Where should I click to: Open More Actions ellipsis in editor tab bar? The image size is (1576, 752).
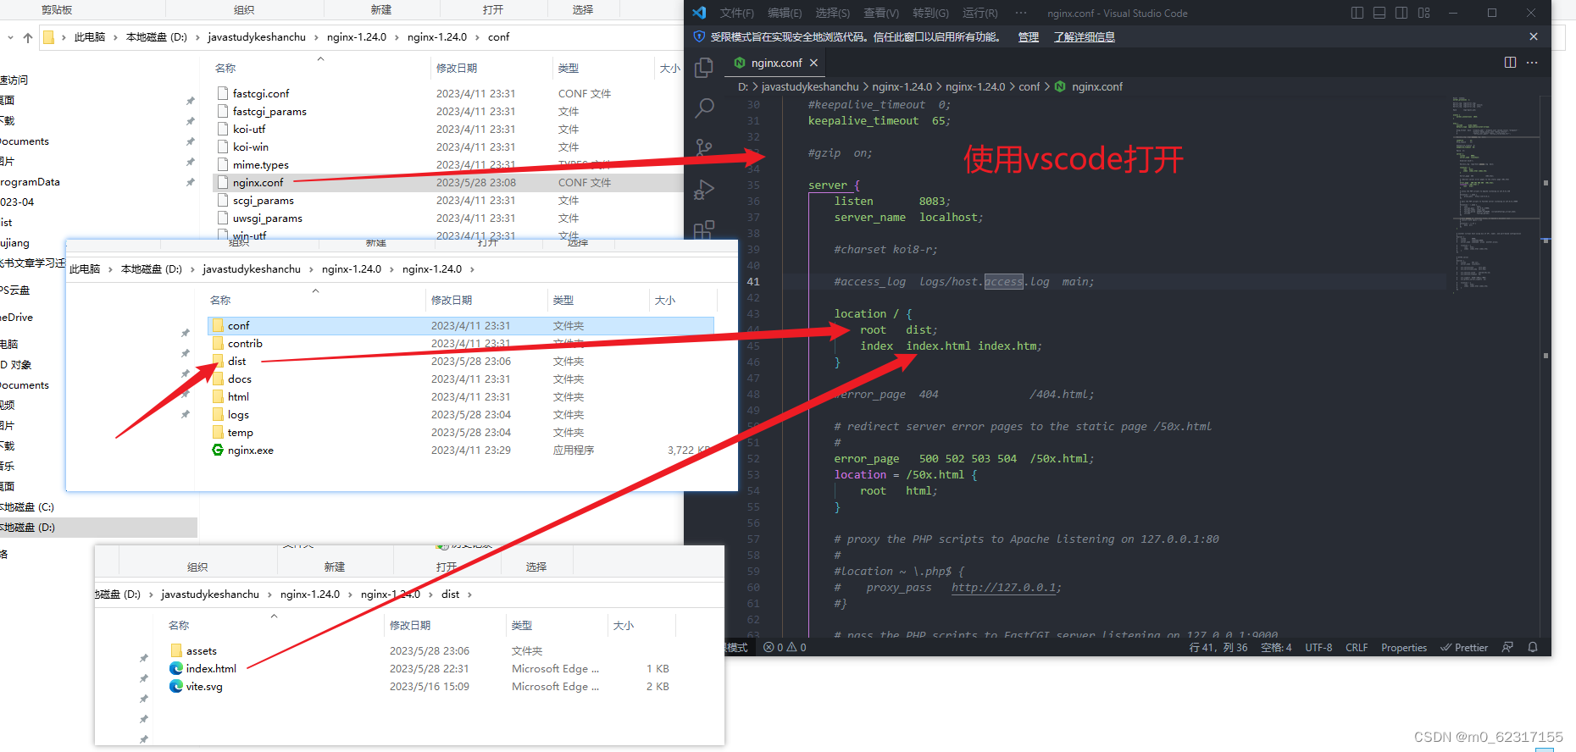(1532, 63)
